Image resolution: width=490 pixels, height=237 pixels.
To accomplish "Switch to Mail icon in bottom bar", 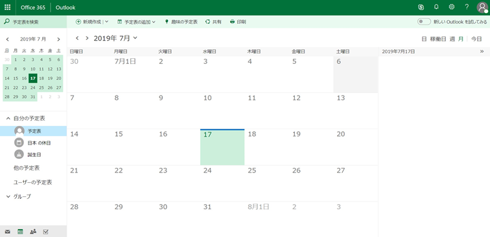I will click(8, 232).
